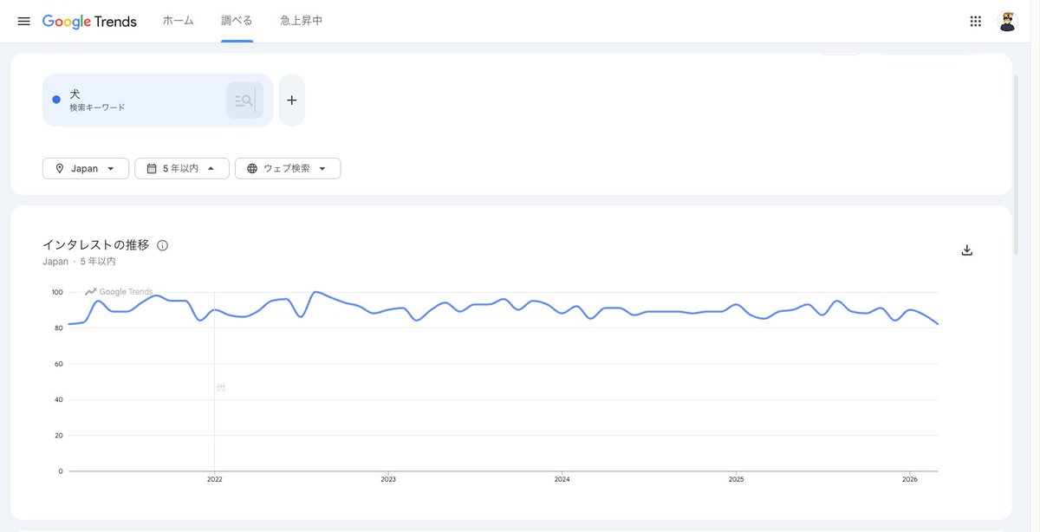Screen dimensions: 1040x532
Task: Click the Google Trends watermark in the chart
Action: point(119,292)
